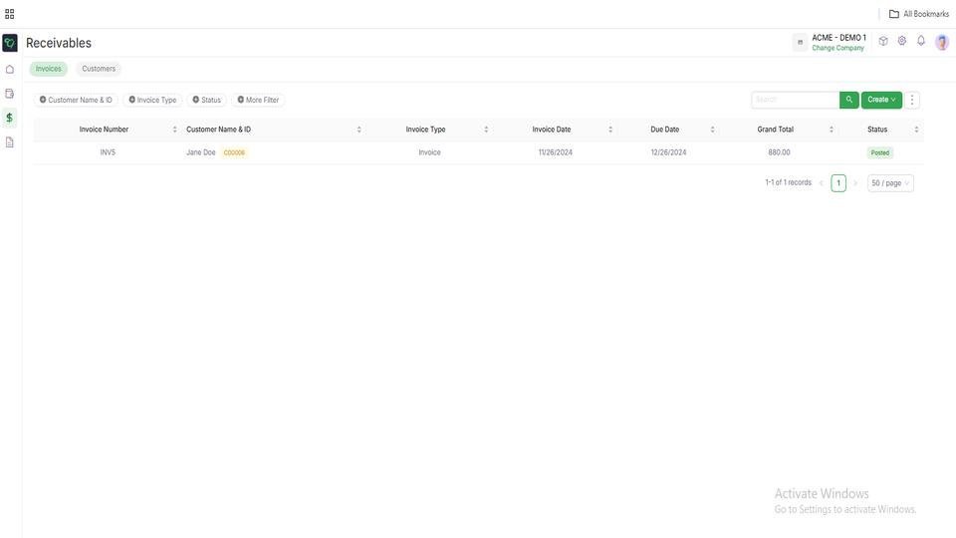Open the user profile avatar
Viewport: 956px width, 538px height.
[942, 42]
